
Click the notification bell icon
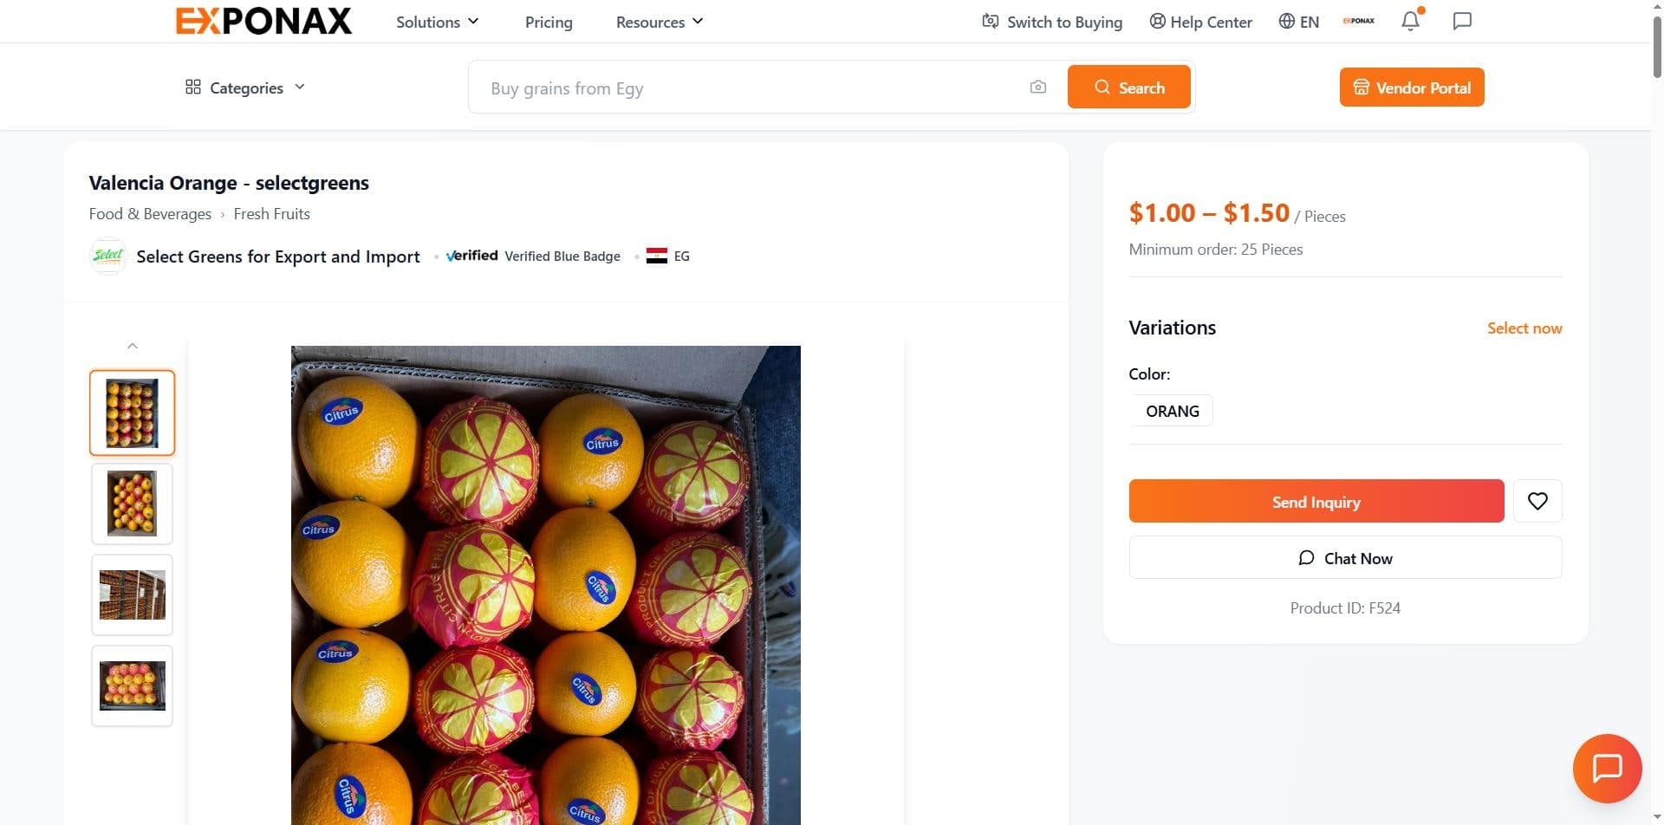(x=1410, y=22)
